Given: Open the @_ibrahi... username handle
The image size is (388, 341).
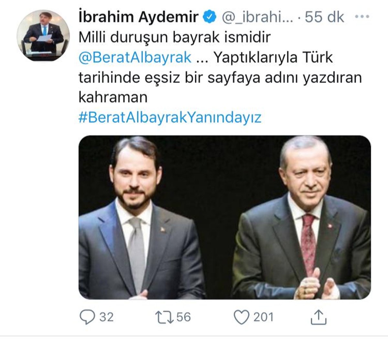Looking at the screenshot, I should pos(257,17).
